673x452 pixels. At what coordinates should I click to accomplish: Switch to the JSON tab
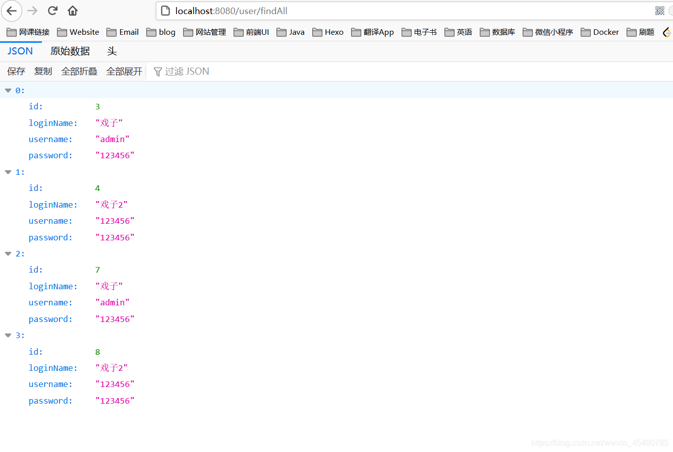(20, 51)
